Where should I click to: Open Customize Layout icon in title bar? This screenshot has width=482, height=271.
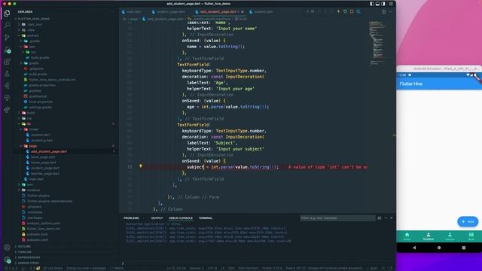(391, 4)
